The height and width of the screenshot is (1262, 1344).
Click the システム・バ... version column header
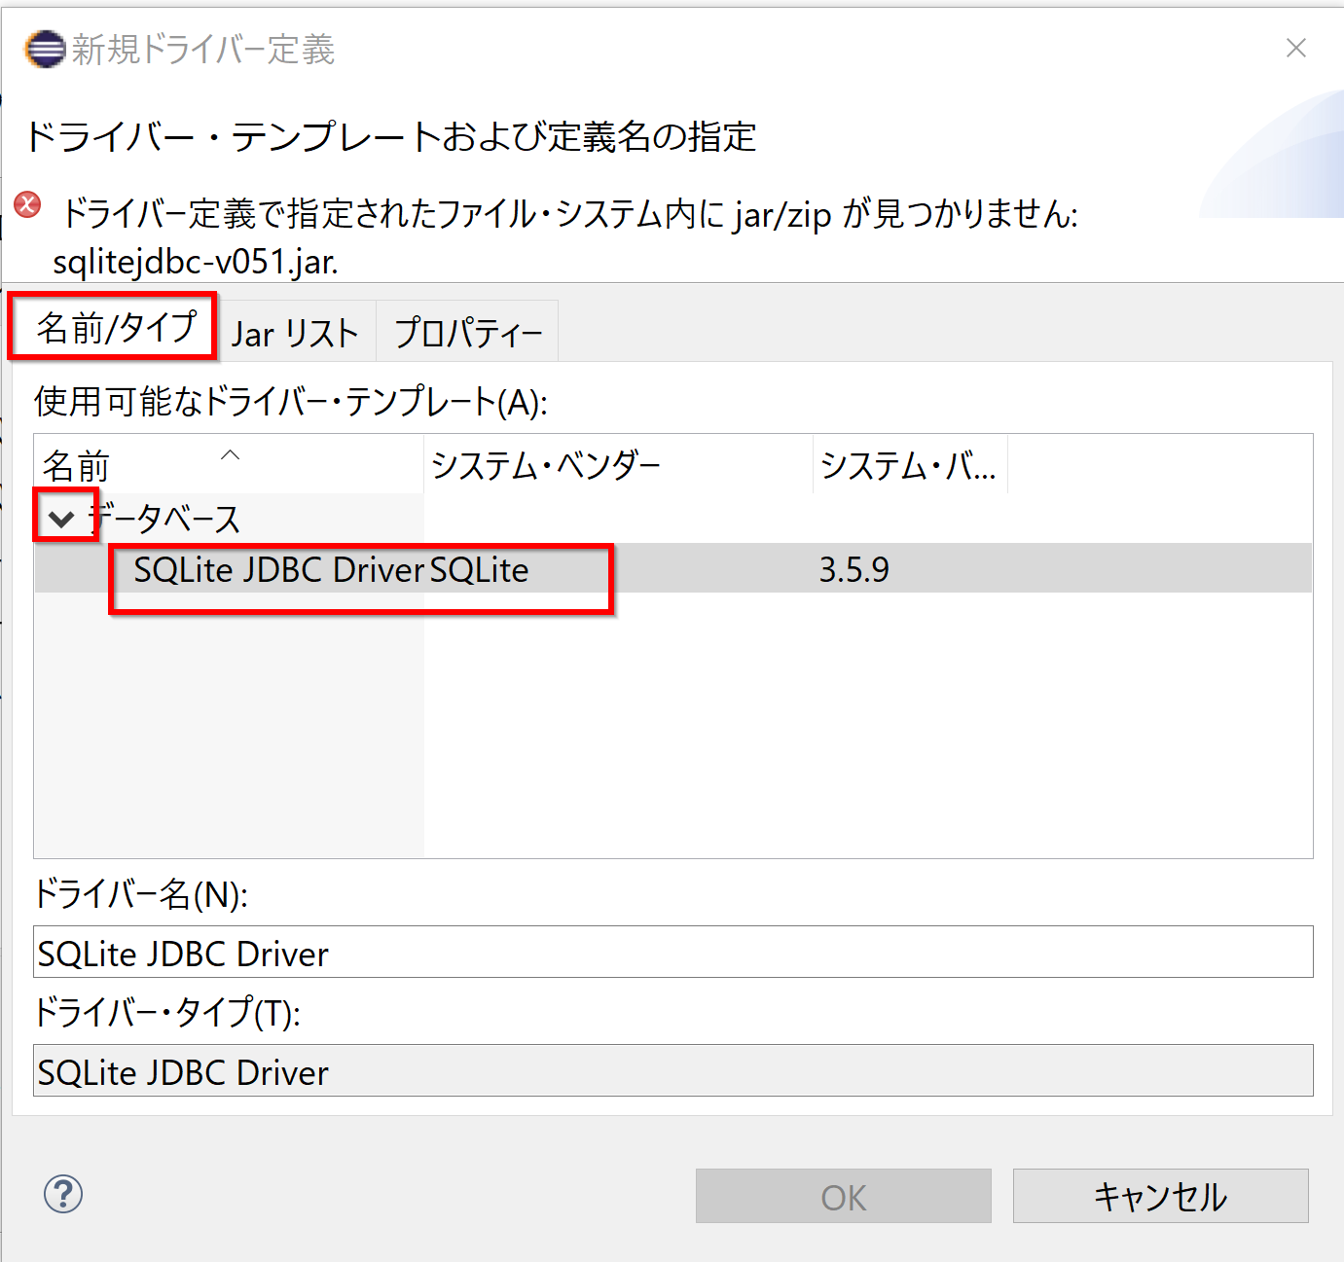click(x=910, y=465)
